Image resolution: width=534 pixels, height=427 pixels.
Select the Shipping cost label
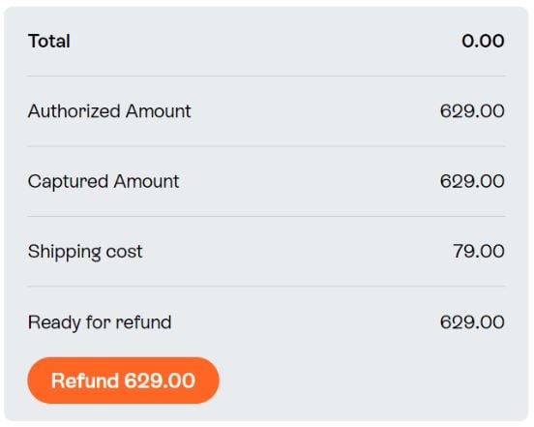pyautogui.click(x=85, y=252)
